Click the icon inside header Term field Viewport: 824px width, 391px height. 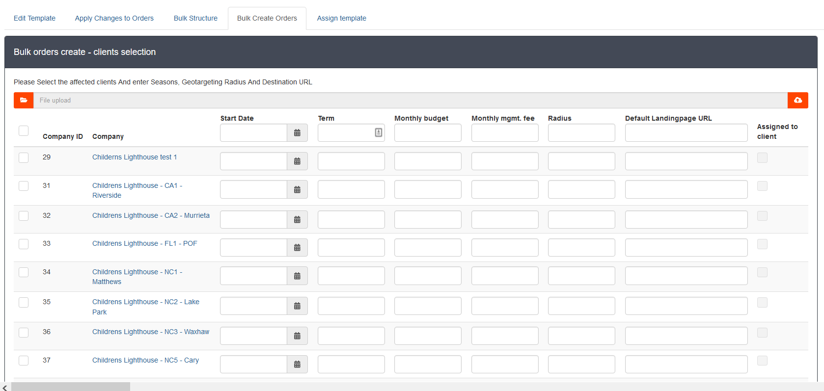(379, 132)
